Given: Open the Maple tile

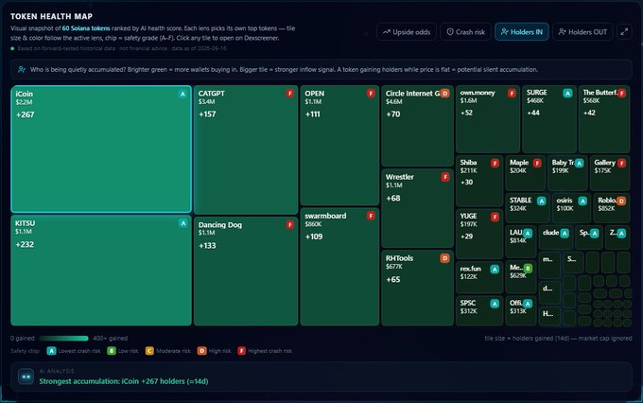Looking at the screenshot, I should click(x=525, y=172).
